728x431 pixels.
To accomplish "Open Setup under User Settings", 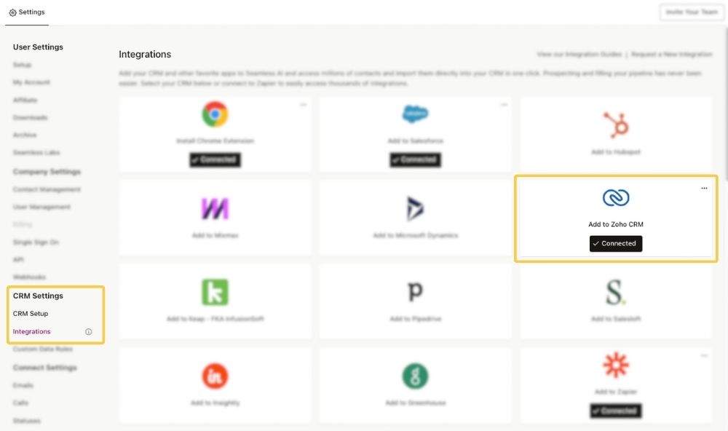I will (x=22, y=65).
